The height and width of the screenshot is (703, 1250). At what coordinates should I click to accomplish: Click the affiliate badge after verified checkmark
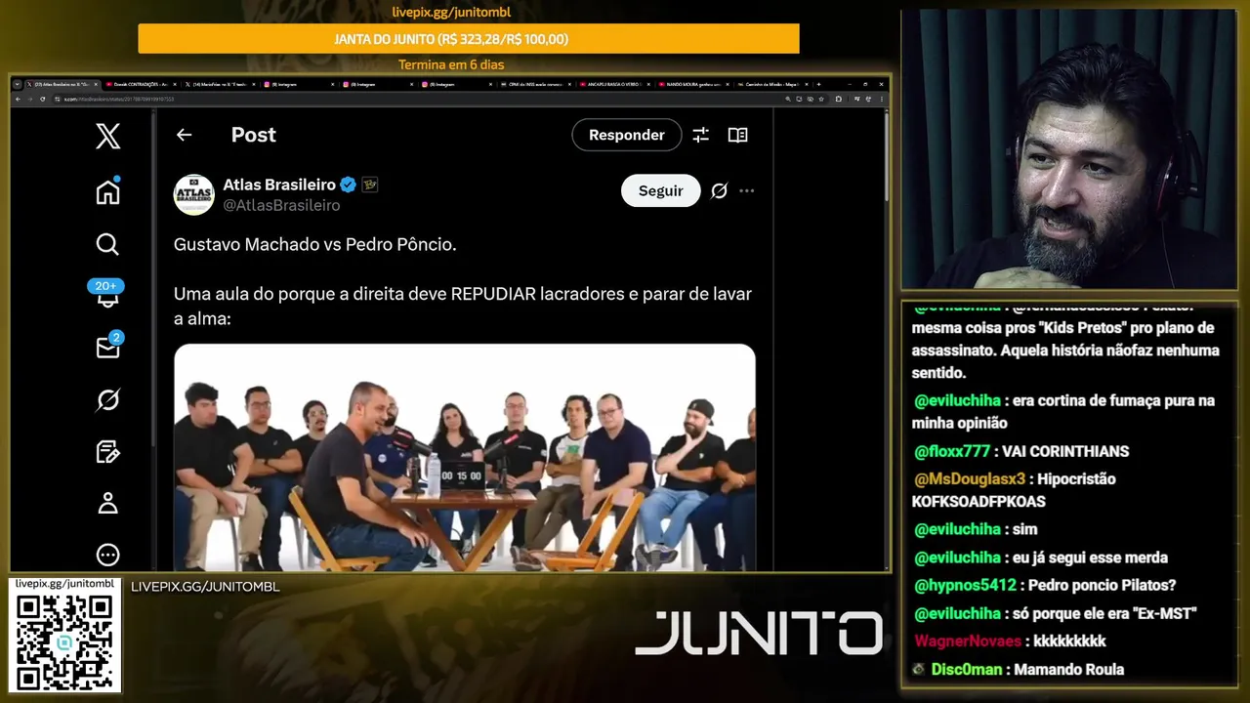370,185
